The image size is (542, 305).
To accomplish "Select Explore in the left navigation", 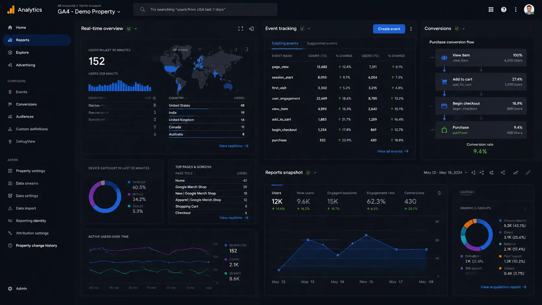I will (22, 53).
